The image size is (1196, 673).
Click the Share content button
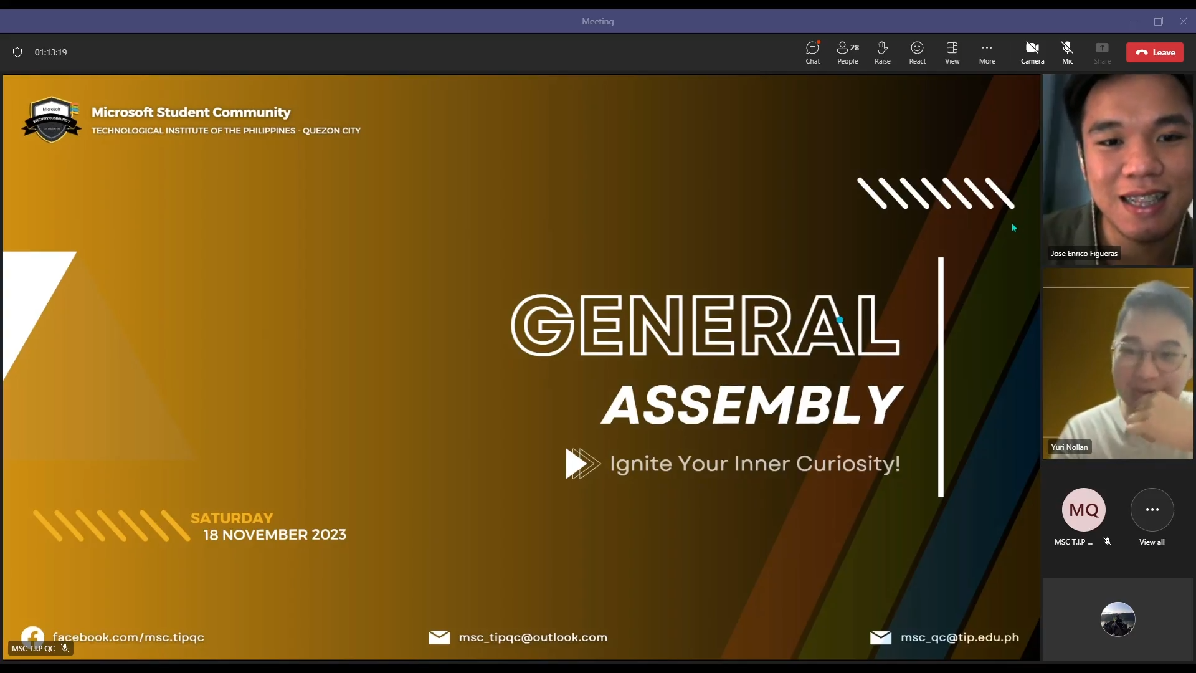pyautogui.click(x=1102, y=52)
